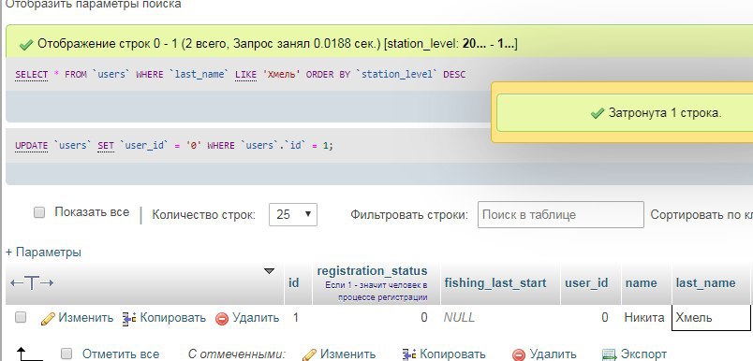Click the red delete icon in row 1

222,319
